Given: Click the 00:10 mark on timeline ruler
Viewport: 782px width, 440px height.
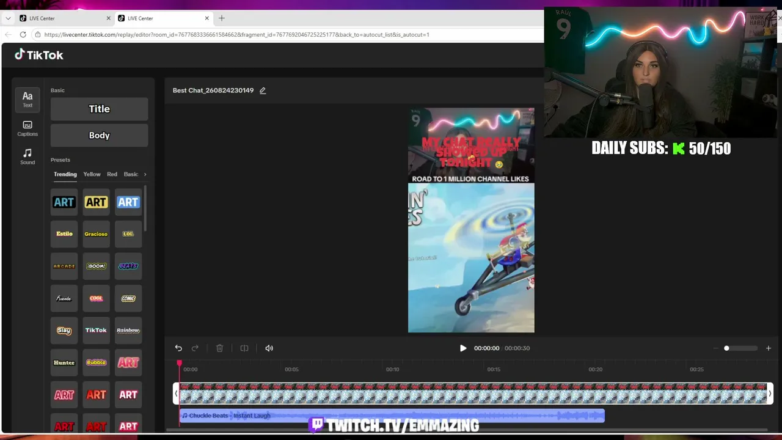Looking at the screenshot, I should point(392,369).
